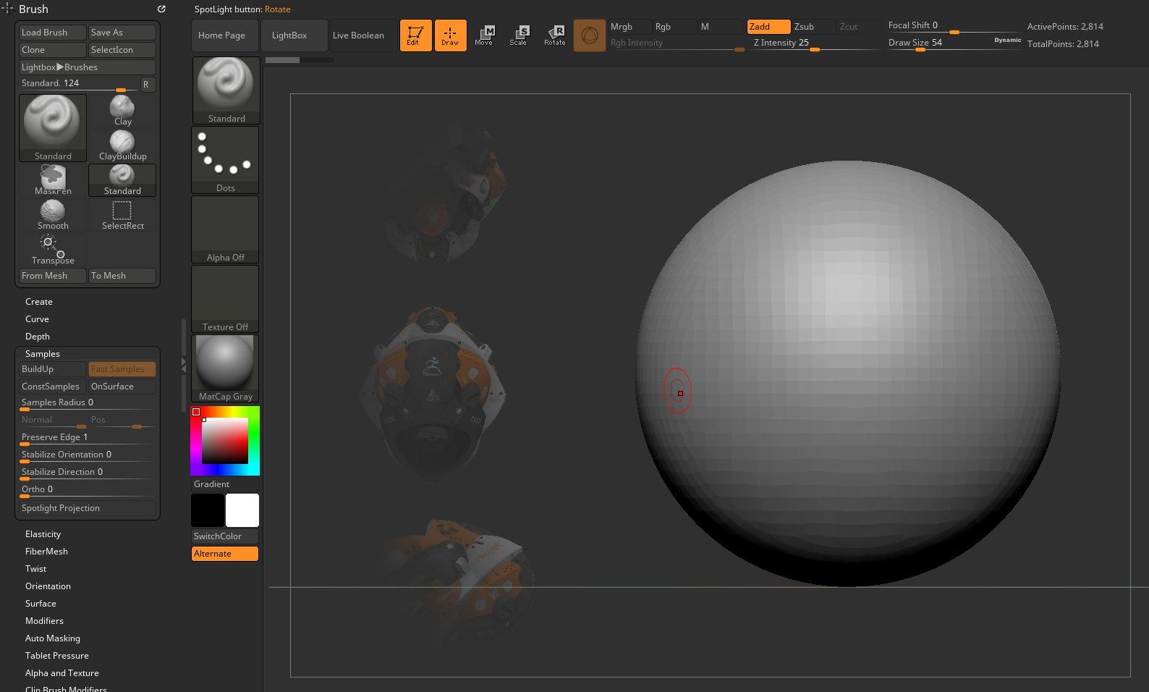Enable Zsub mode

(x=813, y=27)
